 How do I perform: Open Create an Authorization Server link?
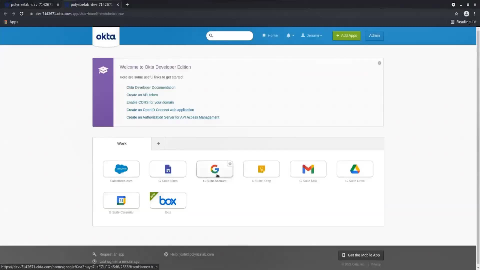point(173,118)
